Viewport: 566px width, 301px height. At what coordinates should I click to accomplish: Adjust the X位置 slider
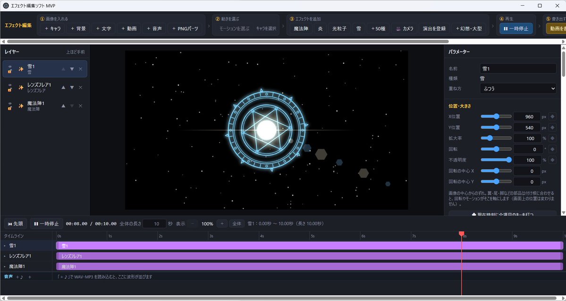pyautogui.click(x=496, y=117)
